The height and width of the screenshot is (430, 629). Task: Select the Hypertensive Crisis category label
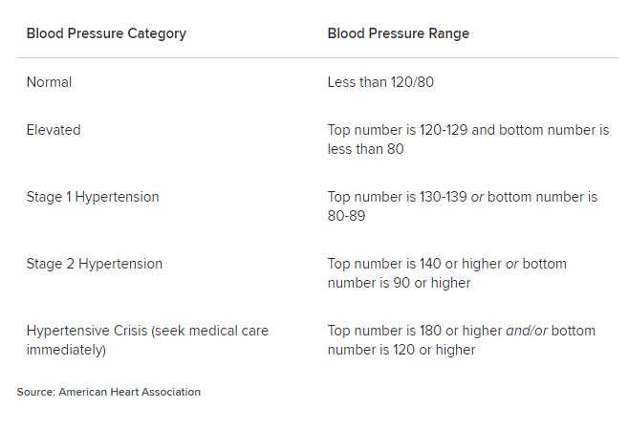(147, 340)
